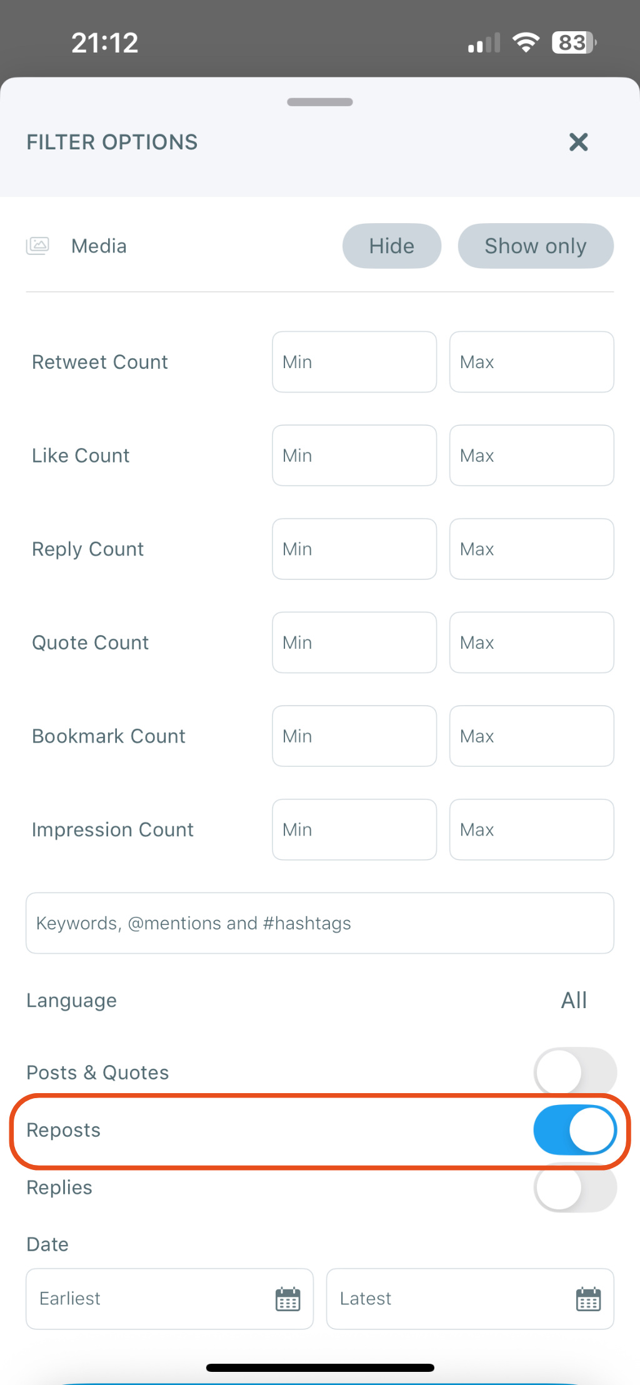Close the Filter Options sheet

[x=579, y=142]
